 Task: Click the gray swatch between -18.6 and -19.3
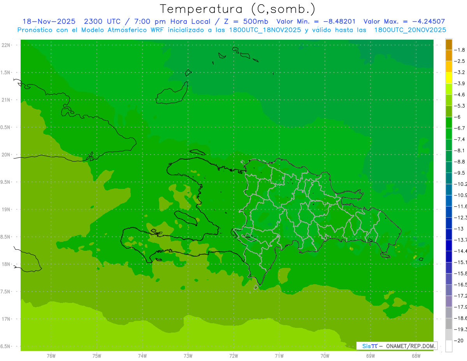click(x=449, y=323)
